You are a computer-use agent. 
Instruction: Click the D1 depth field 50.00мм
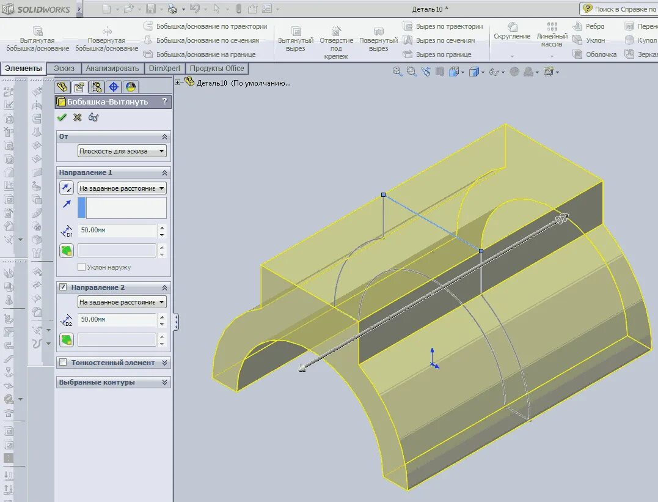[x=117, y=230]
